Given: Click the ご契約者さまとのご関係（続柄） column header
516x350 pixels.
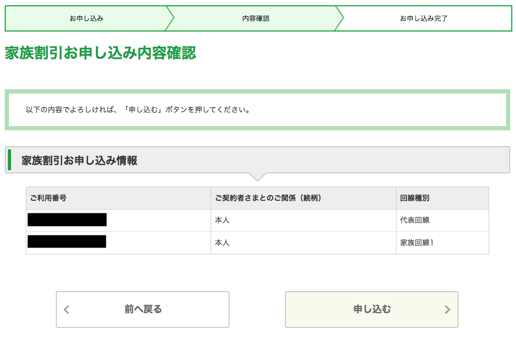Looking at the screenshot, I should (x=303, y=198).
